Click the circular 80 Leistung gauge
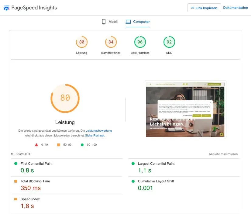This screenshot has height=214, width=251. [x=65, y=98]
